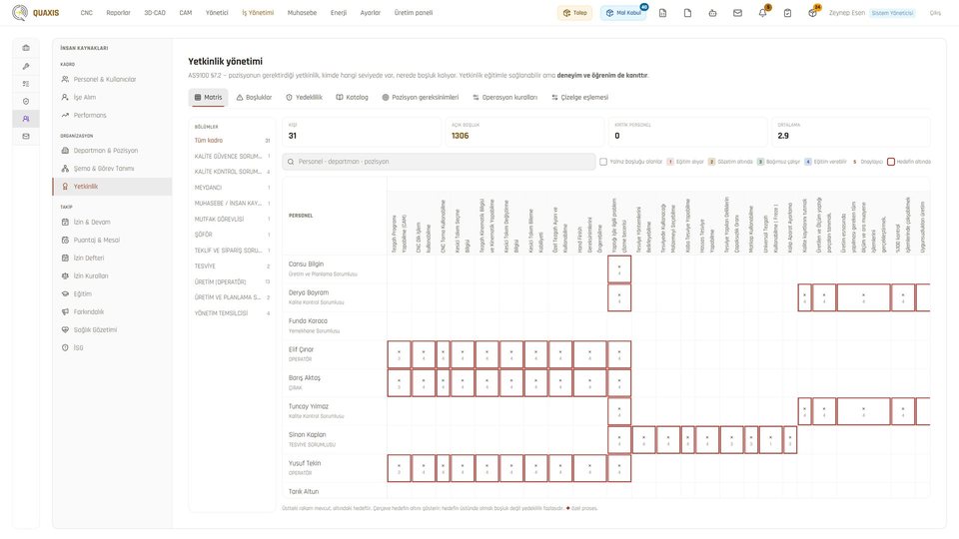The height and width of the screenshot is (539, 959).
Task: Click the İzin & Devam calendar icon
Action: coord(66,222)
